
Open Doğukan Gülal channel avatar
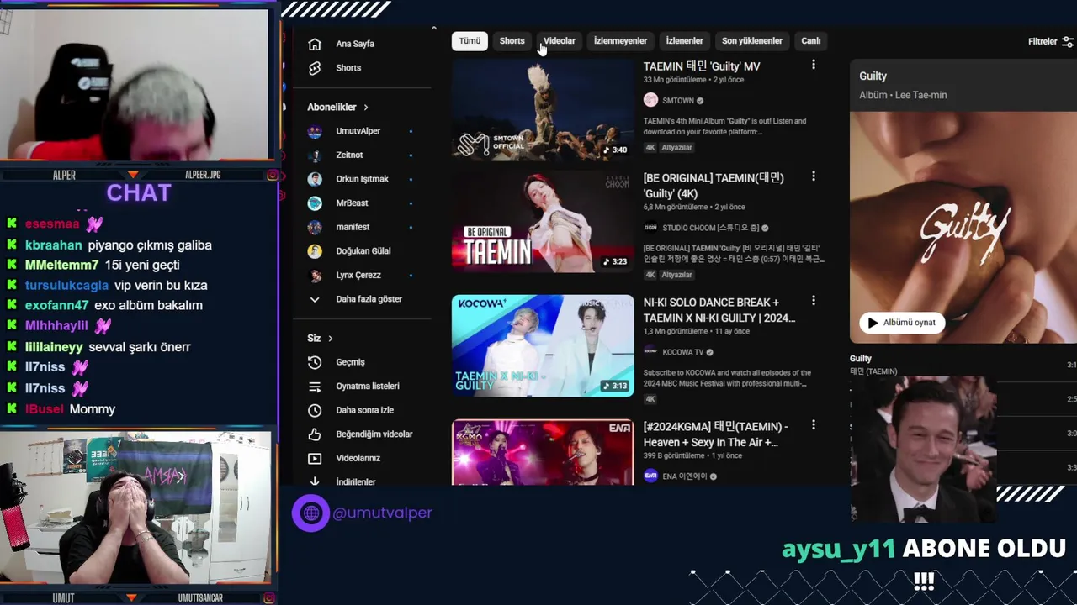315,251
